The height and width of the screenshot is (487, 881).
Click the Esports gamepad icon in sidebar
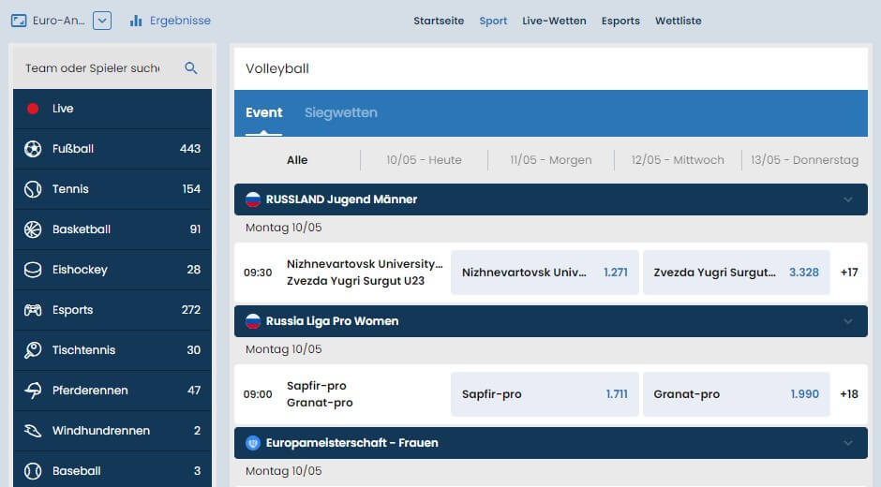pos(33,310)
